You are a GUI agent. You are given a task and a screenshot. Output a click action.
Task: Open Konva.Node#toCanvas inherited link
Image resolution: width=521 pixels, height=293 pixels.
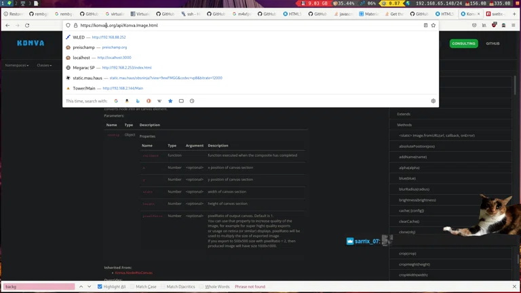pos(134,273)
